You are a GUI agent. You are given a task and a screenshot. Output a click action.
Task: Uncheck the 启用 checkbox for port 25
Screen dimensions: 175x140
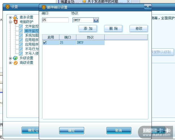click(45, 43)
